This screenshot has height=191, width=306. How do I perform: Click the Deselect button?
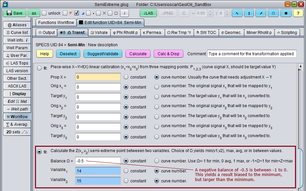coord(68,54)
